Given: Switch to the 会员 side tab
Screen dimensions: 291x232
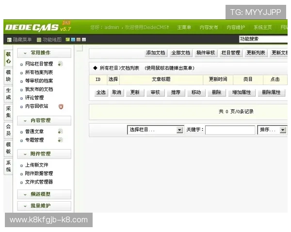Looking at the screenshot, I should [8, 130].
